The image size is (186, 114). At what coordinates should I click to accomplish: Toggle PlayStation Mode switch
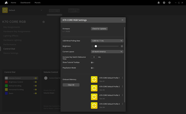point(92,68)
